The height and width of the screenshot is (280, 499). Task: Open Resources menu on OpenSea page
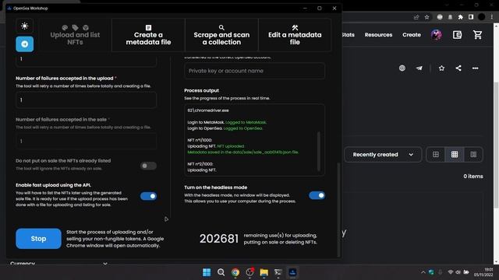(378, 35)
